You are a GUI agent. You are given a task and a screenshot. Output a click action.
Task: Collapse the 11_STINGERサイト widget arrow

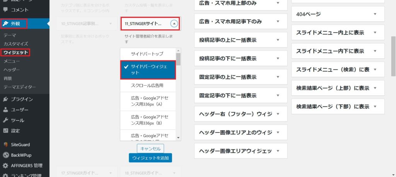click(x=174, y=24)
